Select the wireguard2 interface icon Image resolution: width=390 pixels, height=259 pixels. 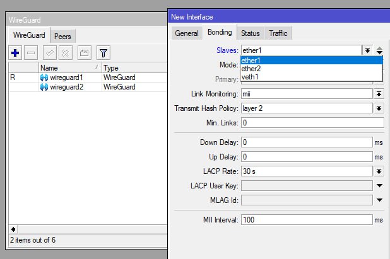[44, 87]
